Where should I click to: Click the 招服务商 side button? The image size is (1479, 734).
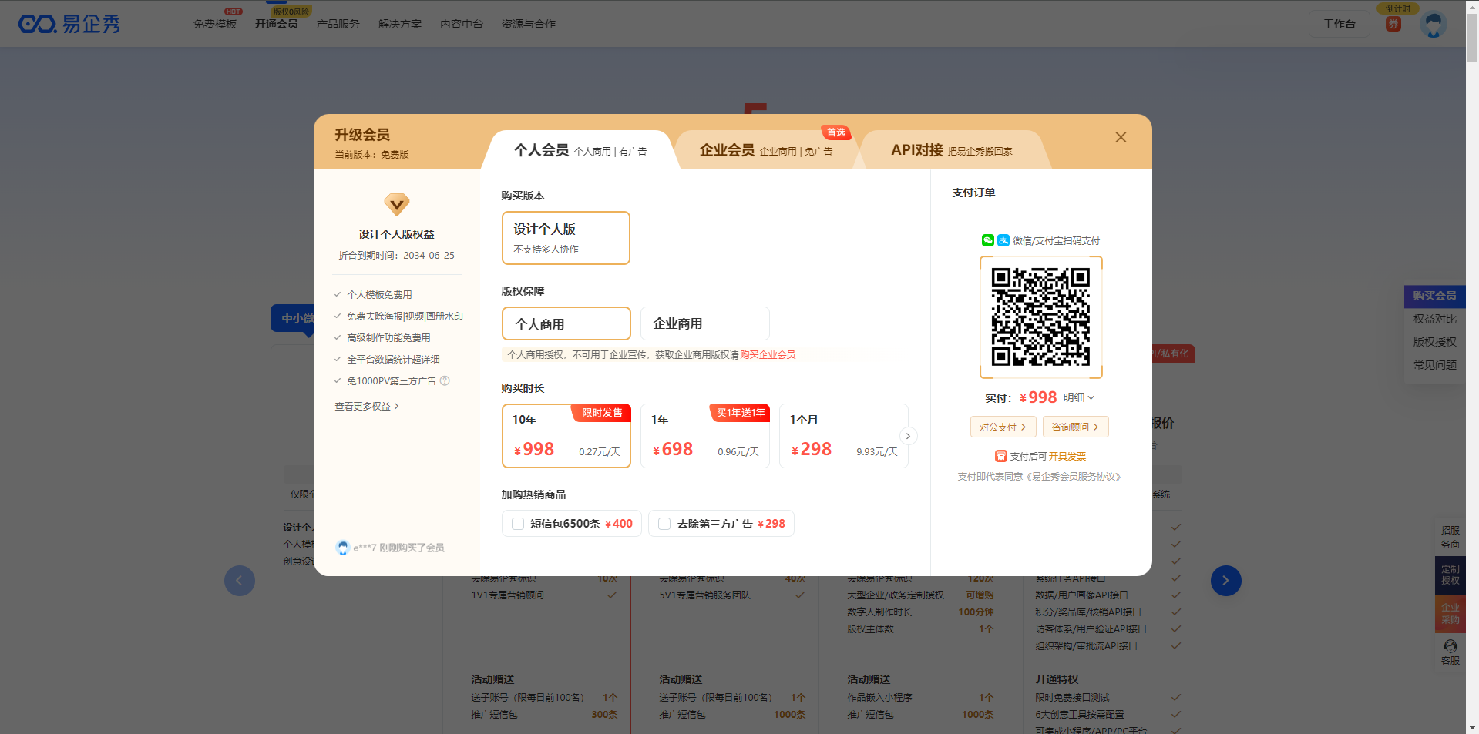(x=1450, y=537)
